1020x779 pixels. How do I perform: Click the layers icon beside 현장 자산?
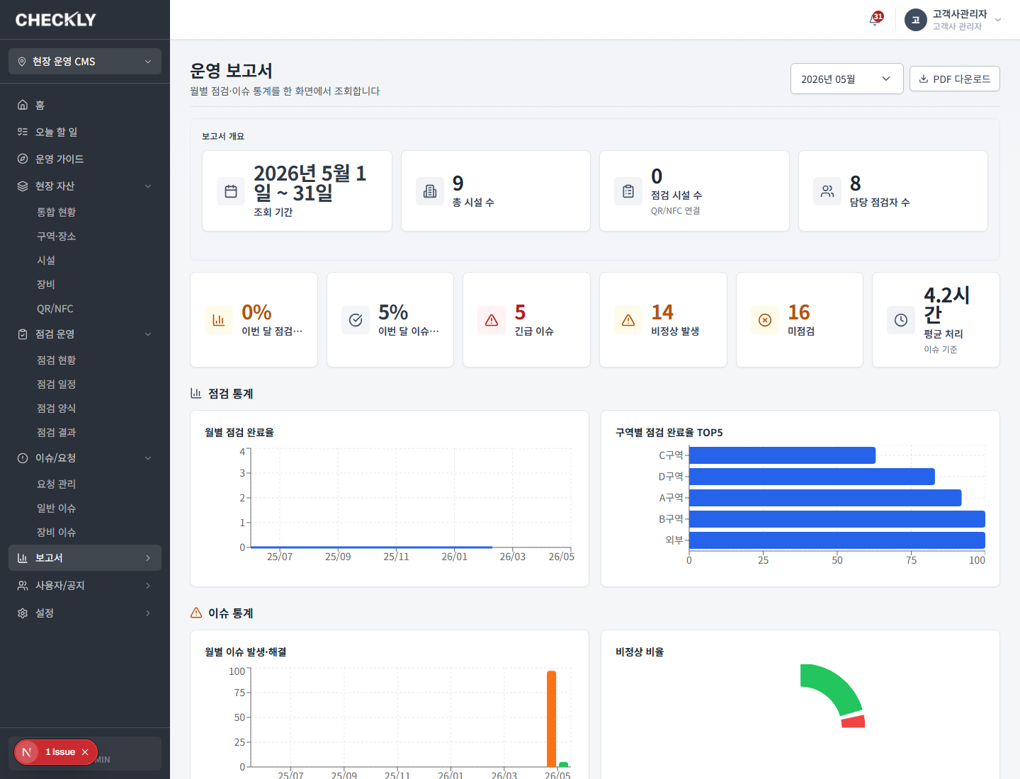click(23, 186)
